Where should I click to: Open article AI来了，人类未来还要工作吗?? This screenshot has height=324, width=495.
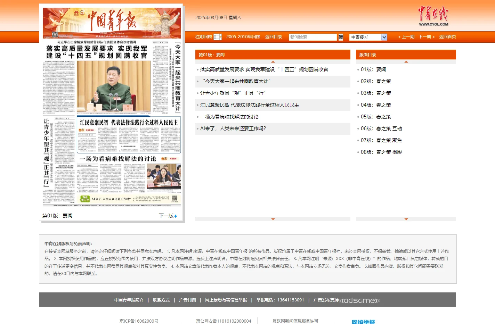coord(233,128)
